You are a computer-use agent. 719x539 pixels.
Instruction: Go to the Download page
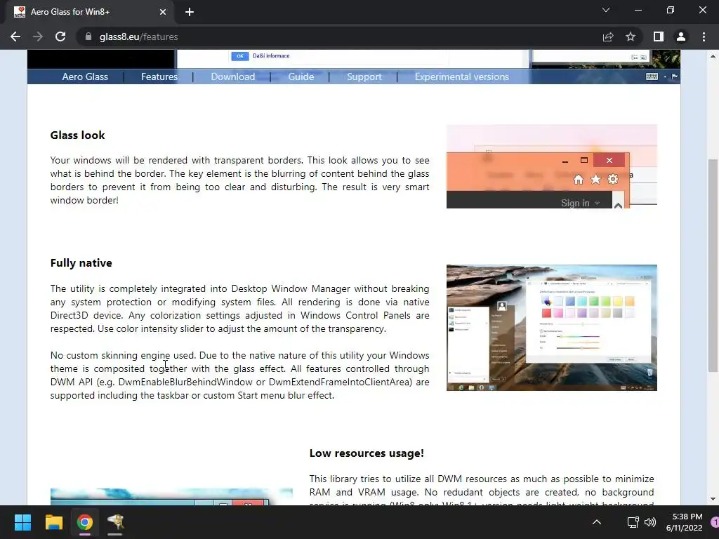coord(233,76)
